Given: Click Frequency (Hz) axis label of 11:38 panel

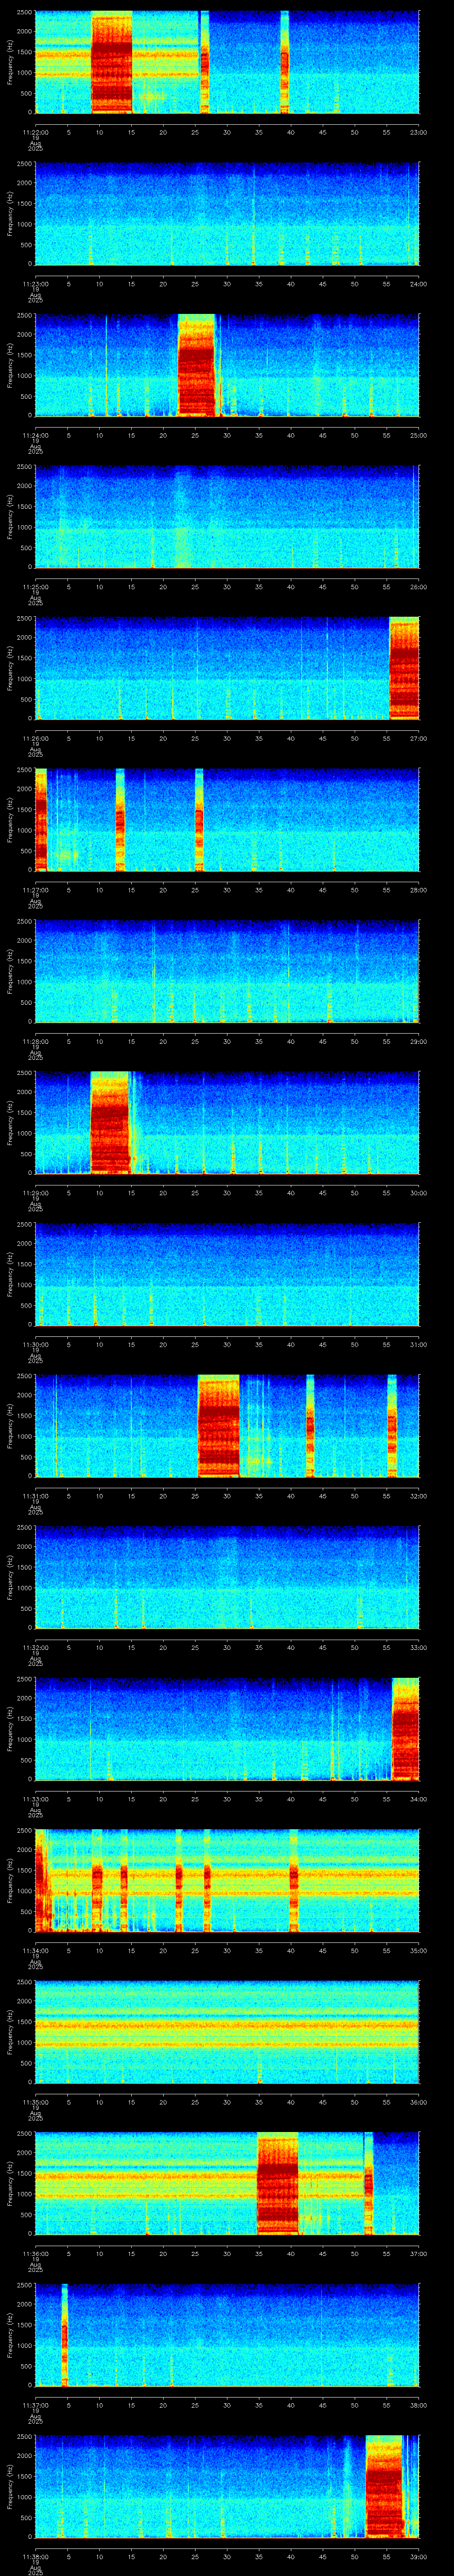Looking at the screenshot, I should pyautogui.click(x=11, y=2487).
